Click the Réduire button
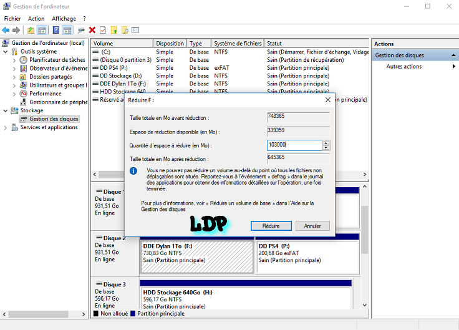The width and height of the screenshot is (459, 330). pos(271,226)
